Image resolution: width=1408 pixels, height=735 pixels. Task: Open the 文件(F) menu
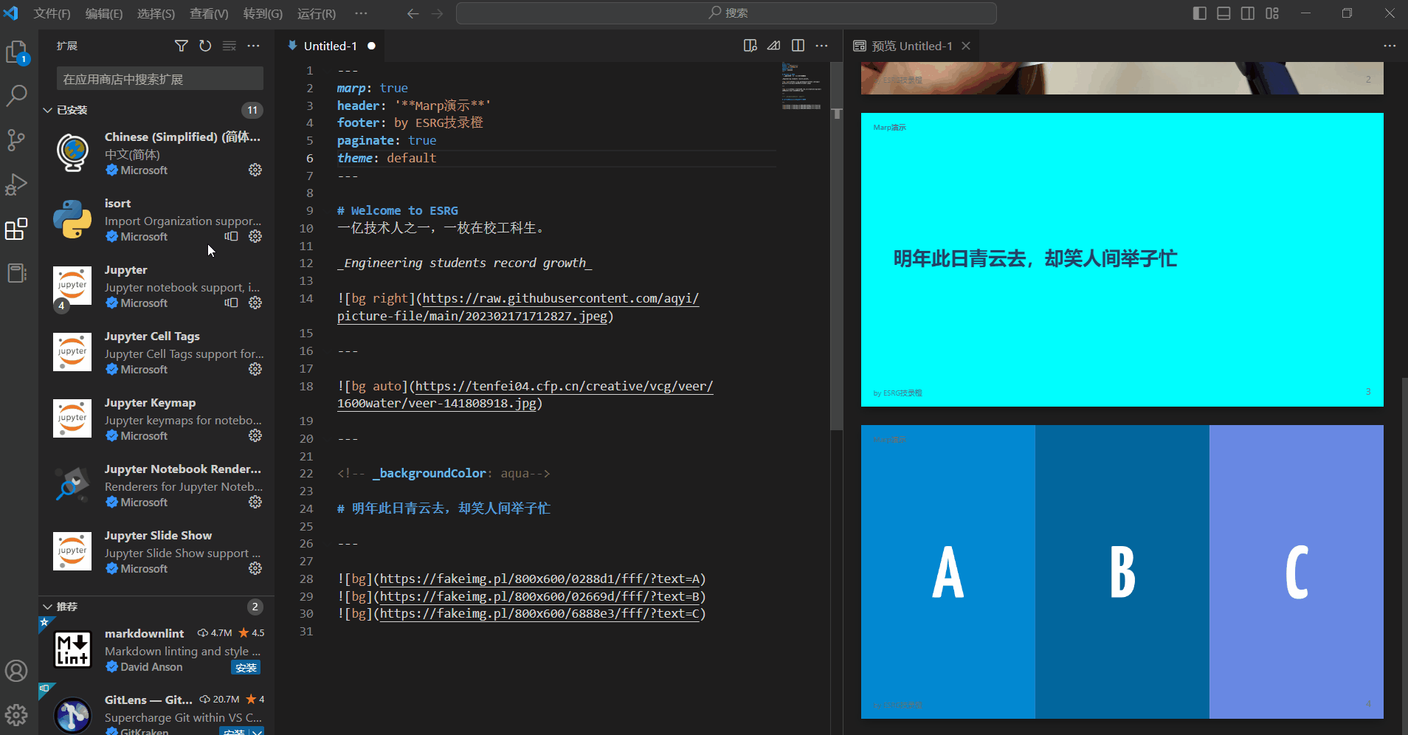[52, 13]
